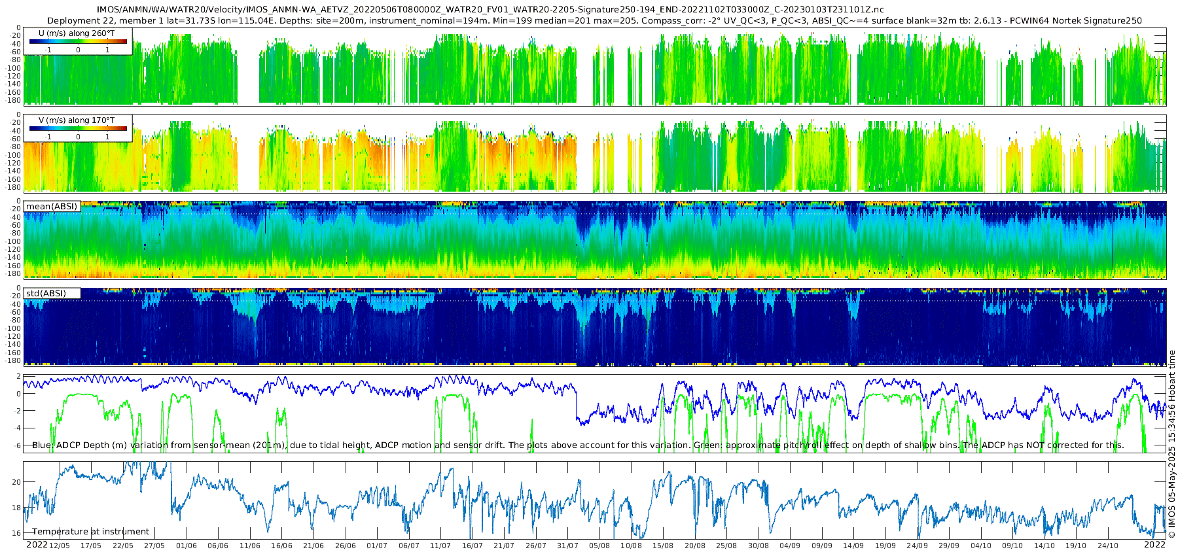Click the U velocity colorbar legend
The height and width of the screenshot is (556, 1178).
pyautogui.click(x=78, y=41)
